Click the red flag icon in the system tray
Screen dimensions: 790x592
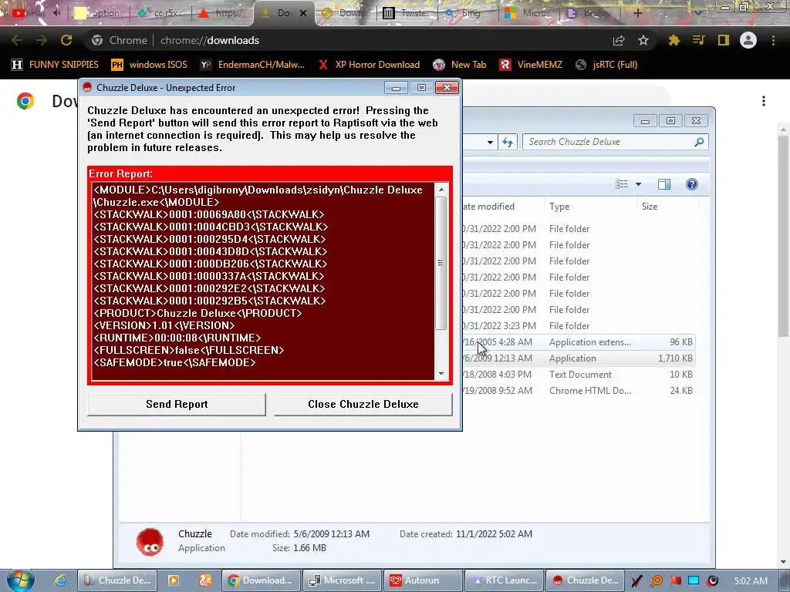pos(675,581)
